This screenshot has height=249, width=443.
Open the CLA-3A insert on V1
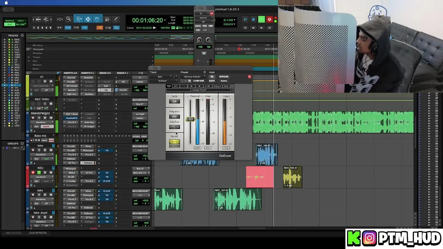pyautogui.click(x=71, y=77)
